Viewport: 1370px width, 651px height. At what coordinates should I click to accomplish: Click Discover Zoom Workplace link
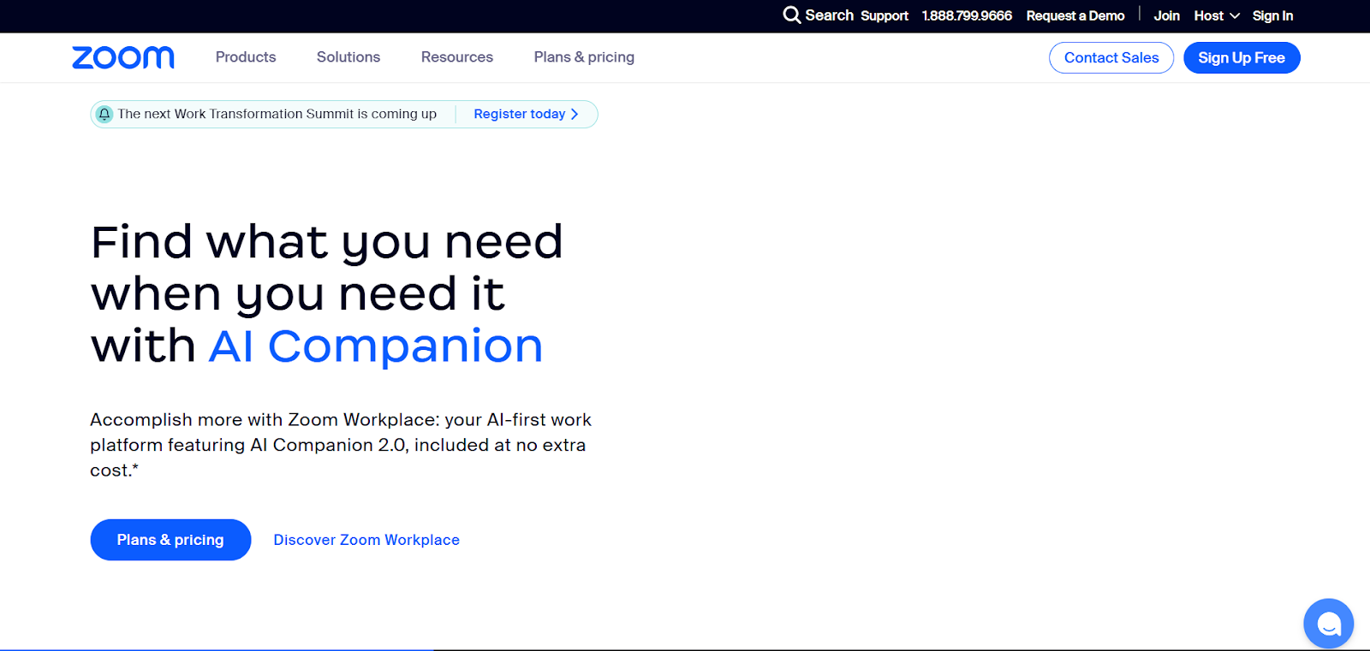(366, 540)
